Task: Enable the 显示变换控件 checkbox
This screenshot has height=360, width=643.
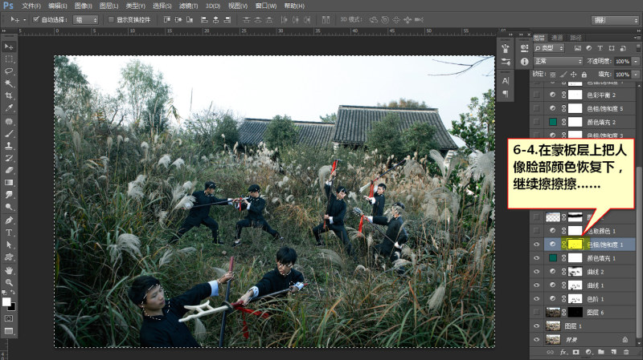Action: (111, 19)
